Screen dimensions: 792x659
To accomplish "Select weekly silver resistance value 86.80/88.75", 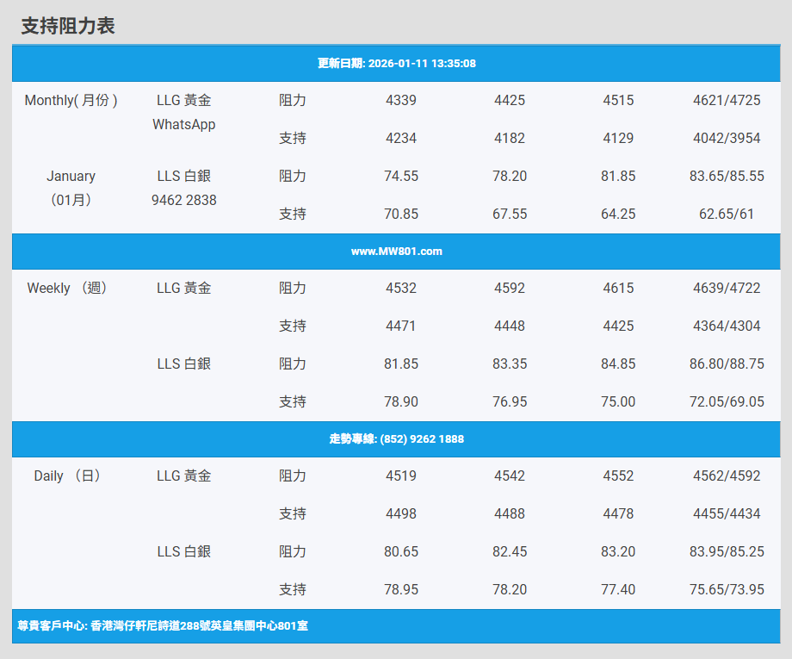I will pyautogui.click(x=727, y=364).
